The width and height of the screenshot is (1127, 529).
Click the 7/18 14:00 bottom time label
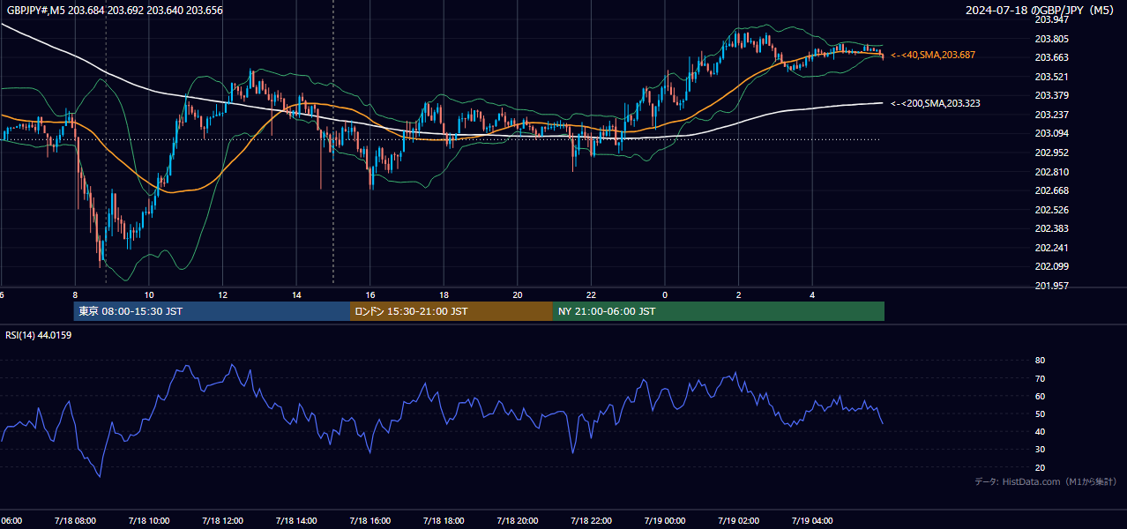(295, 520)
